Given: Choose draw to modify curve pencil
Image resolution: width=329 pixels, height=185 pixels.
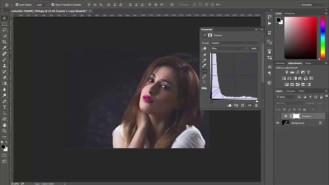Looking at the screenshot, I should tap(204, 77).
